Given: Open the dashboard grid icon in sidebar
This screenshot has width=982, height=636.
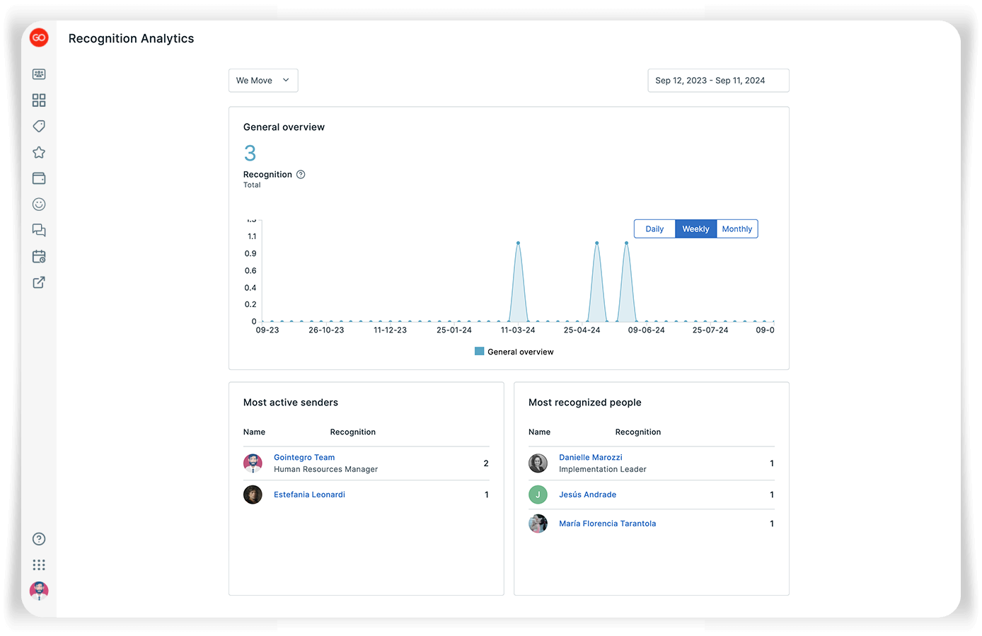Looking at the screenshot, I should (39, 100).
